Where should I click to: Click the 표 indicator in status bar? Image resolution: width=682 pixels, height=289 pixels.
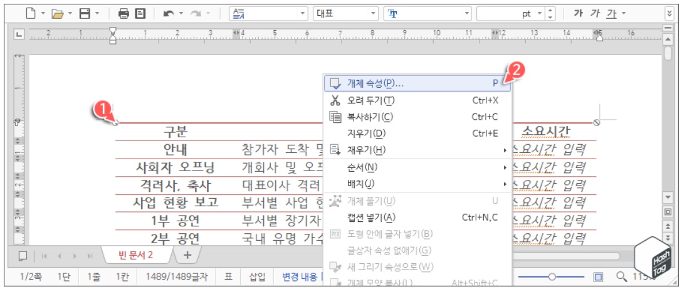[228, 277]
